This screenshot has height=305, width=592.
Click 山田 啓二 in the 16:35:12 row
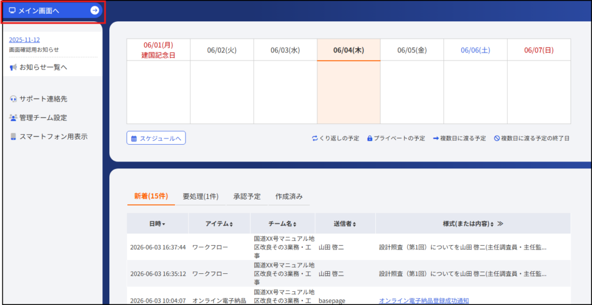(x=331, y=273)
